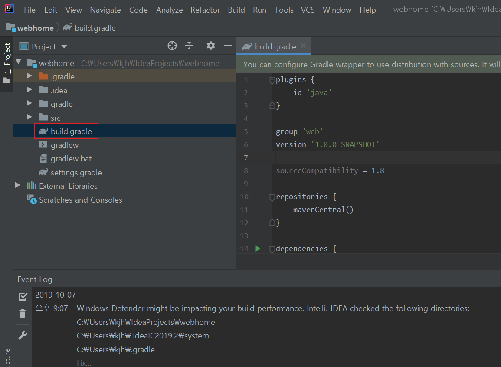
Task: Click the Locate/Select Opened File crosshair icon
Action: [x=172, y=46]
